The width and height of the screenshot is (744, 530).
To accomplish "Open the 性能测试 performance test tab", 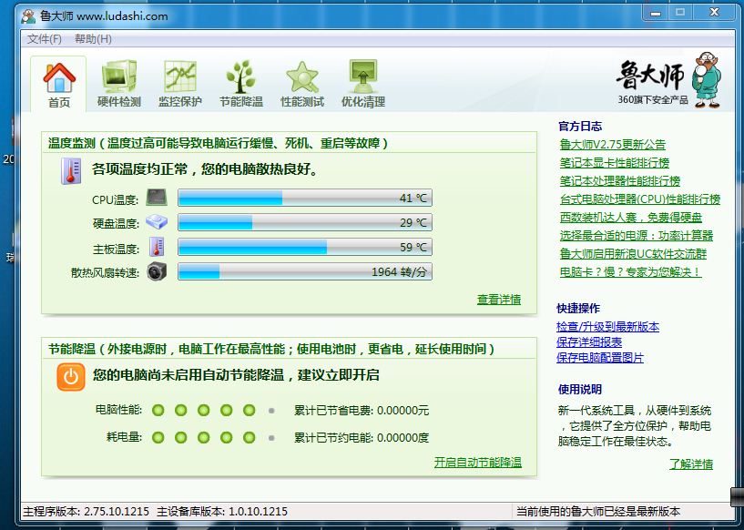I will (302, 84).
